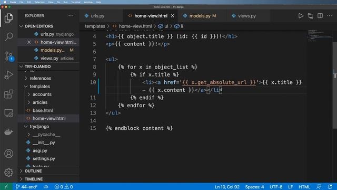Viewport: 337px width, 190px height.
Task: Change language mode HTML
Action: [x=304, y=187]
